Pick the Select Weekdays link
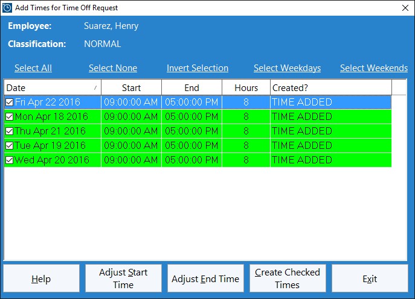 point(287,68)
